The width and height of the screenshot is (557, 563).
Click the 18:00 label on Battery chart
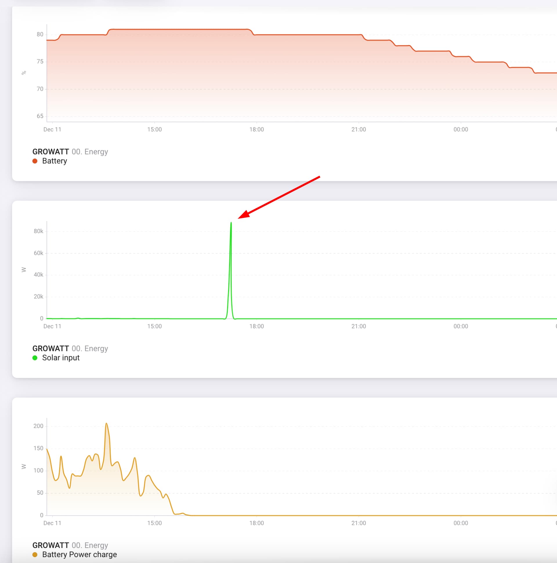256,130
